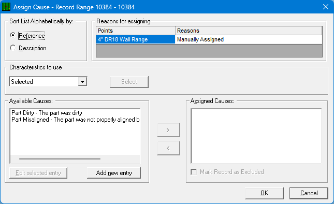
Task: Open the Characteristics to use dropdown arrow
Action: tap(82, 82)
